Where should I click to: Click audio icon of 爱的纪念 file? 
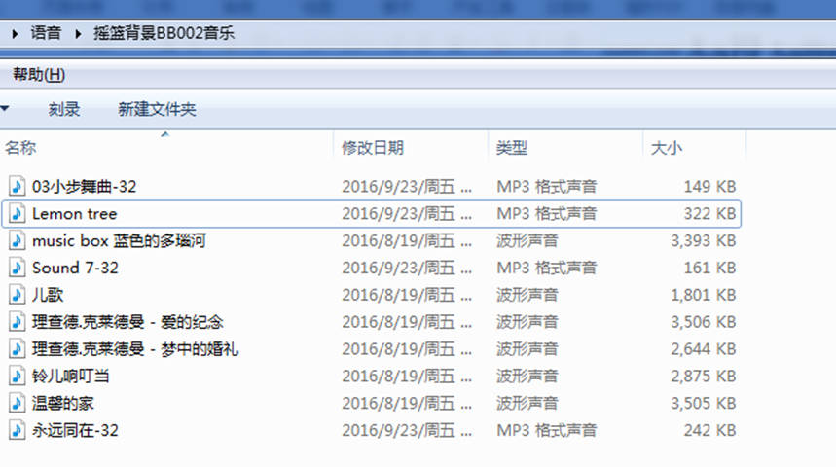(x=18, y=322)
